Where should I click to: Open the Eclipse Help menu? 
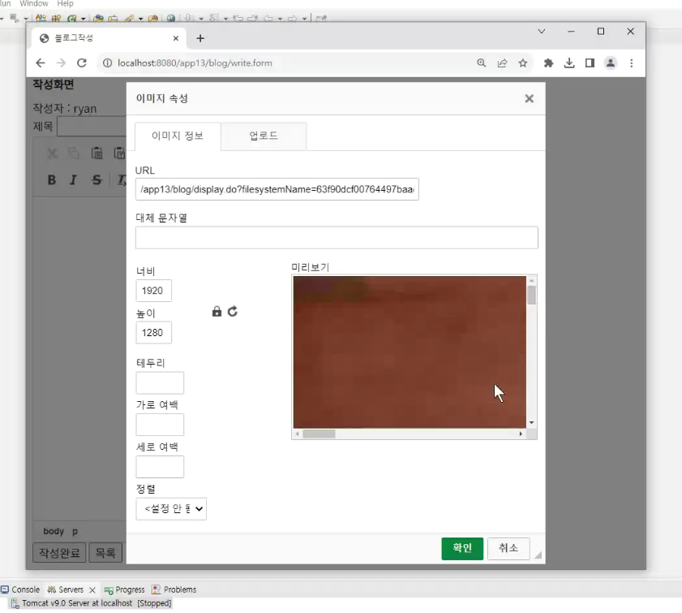(x=65, y=3)
